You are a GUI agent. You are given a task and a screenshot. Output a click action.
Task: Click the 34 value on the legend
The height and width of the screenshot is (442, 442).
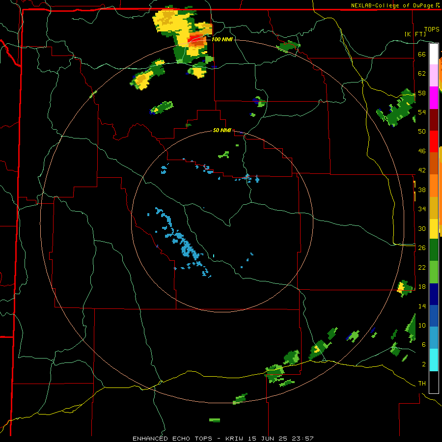click(x=422, y=209)
